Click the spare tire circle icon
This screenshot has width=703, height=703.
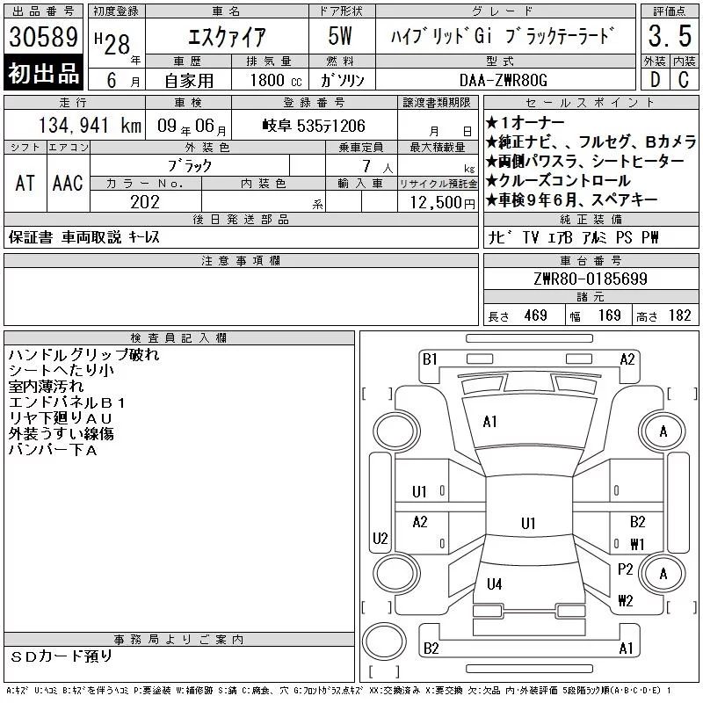click(384, 641)
